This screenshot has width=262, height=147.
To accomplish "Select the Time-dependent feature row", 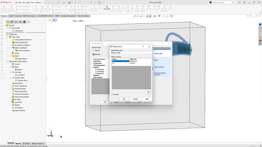I will click(99, 65).
